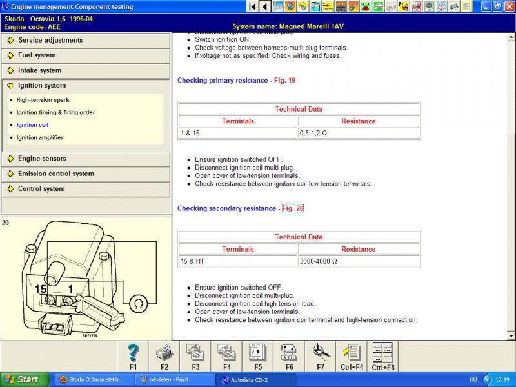Expand the Service adjustments section
The image size is (516, 387).
[86, 40]
